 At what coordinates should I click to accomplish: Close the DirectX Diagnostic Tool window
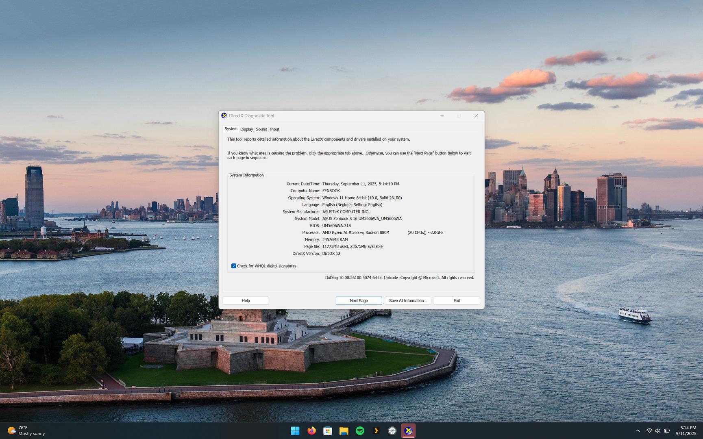(x=476, y=116)
